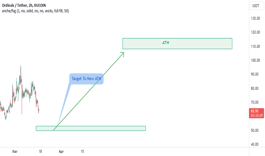
Task: Select the green arrowhead near the ATH box
Action: click(123, 54)
